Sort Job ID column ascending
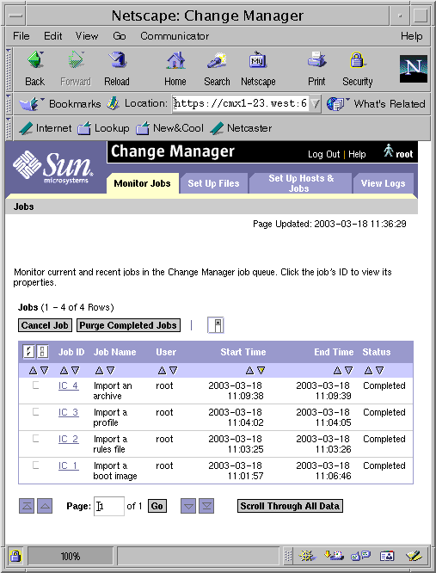Screen dimensions: 436x573 click(64, 371)
